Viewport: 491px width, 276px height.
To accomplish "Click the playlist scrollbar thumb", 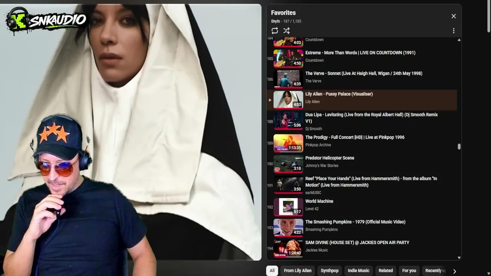I will (459, 146).
